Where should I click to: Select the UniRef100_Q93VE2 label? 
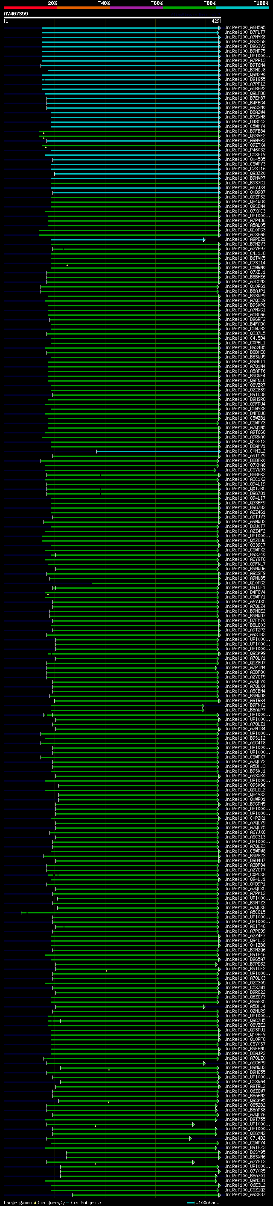tap(245, 136)
